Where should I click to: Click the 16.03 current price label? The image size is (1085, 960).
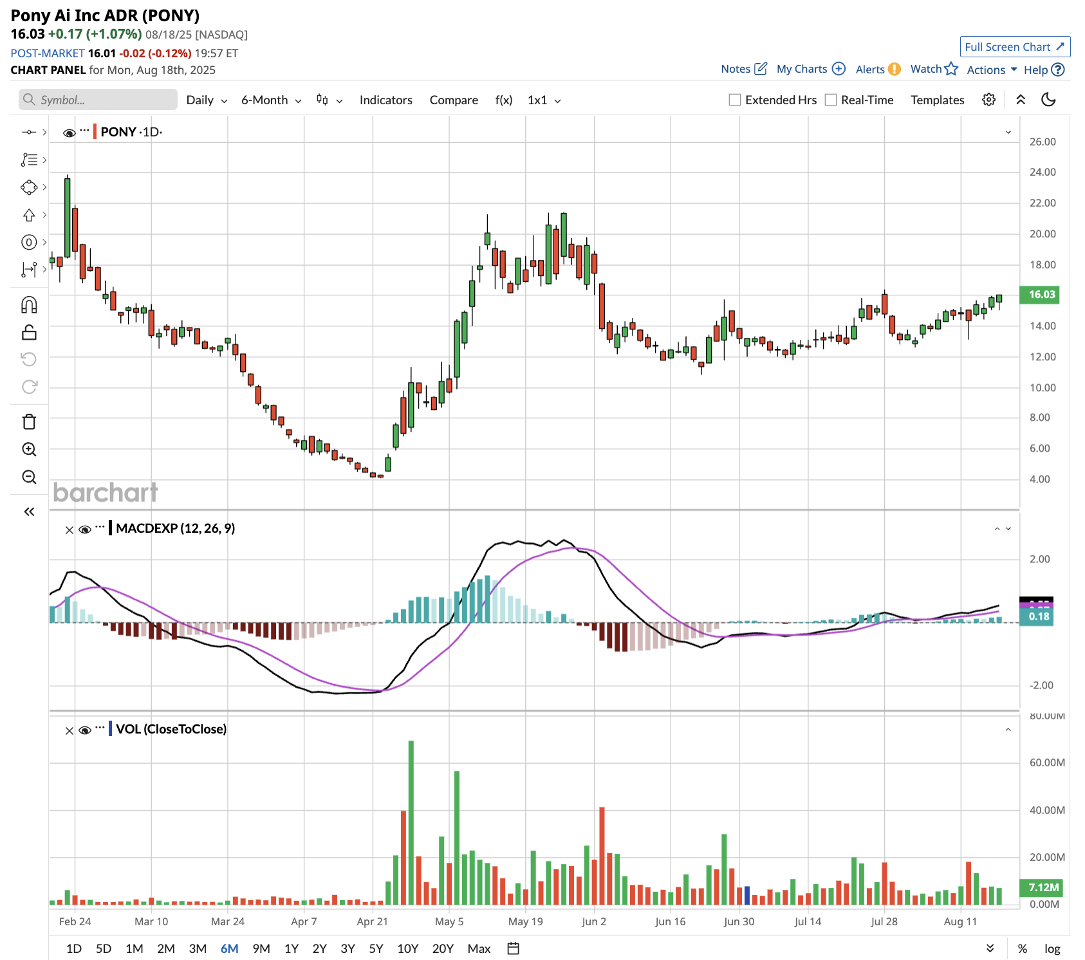[x=1039, y=295]
